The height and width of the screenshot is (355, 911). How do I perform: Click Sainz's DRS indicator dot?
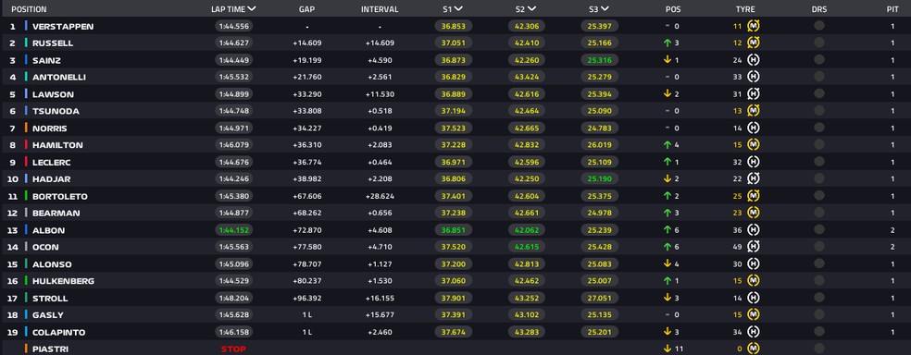[819, 59]
